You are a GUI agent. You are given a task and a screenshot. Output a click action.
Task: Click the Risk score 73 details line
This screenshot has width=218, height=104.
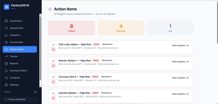88,48
